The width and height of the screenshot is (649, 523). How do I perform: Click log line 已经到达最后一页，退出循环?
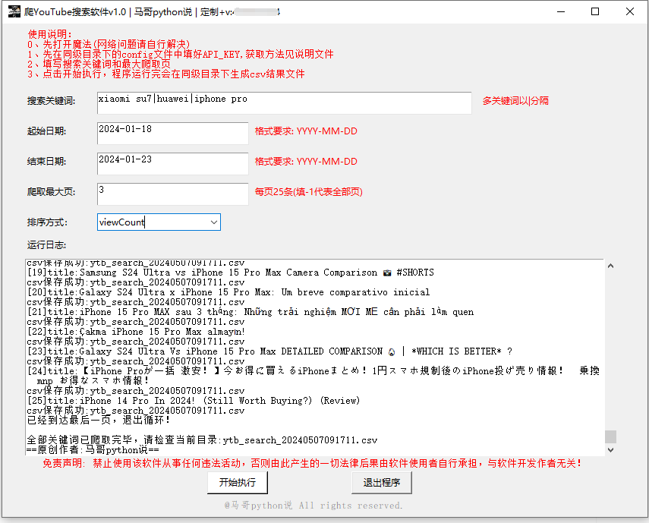coord(99,420)
